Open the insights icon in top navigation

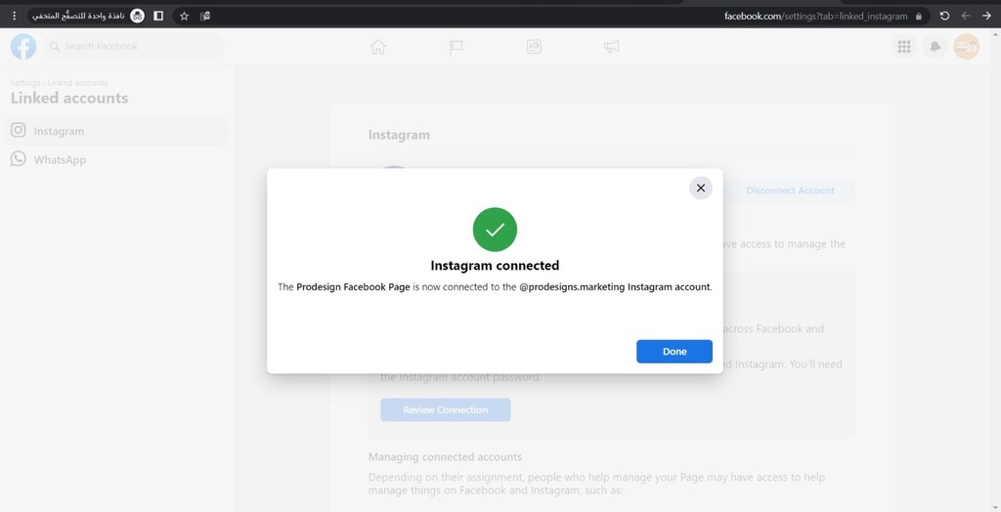pyautogui.click(x=534, y=47)
